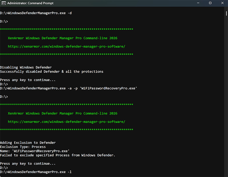Click the scrollbar down arrow
This screenshot has height=177, width=228.
click(x=226, y=175)
